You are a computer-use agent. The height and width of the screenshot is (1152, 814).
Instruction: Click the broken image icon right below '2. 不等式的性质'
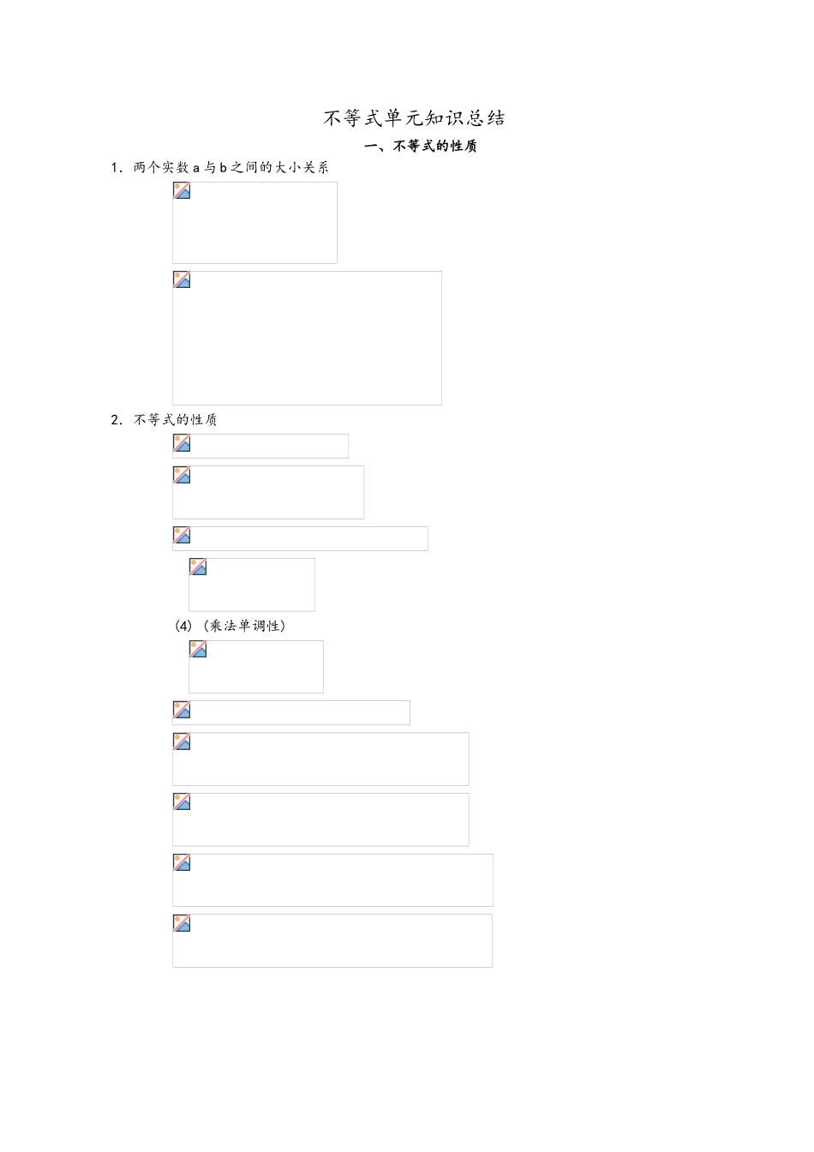(182, 442)
